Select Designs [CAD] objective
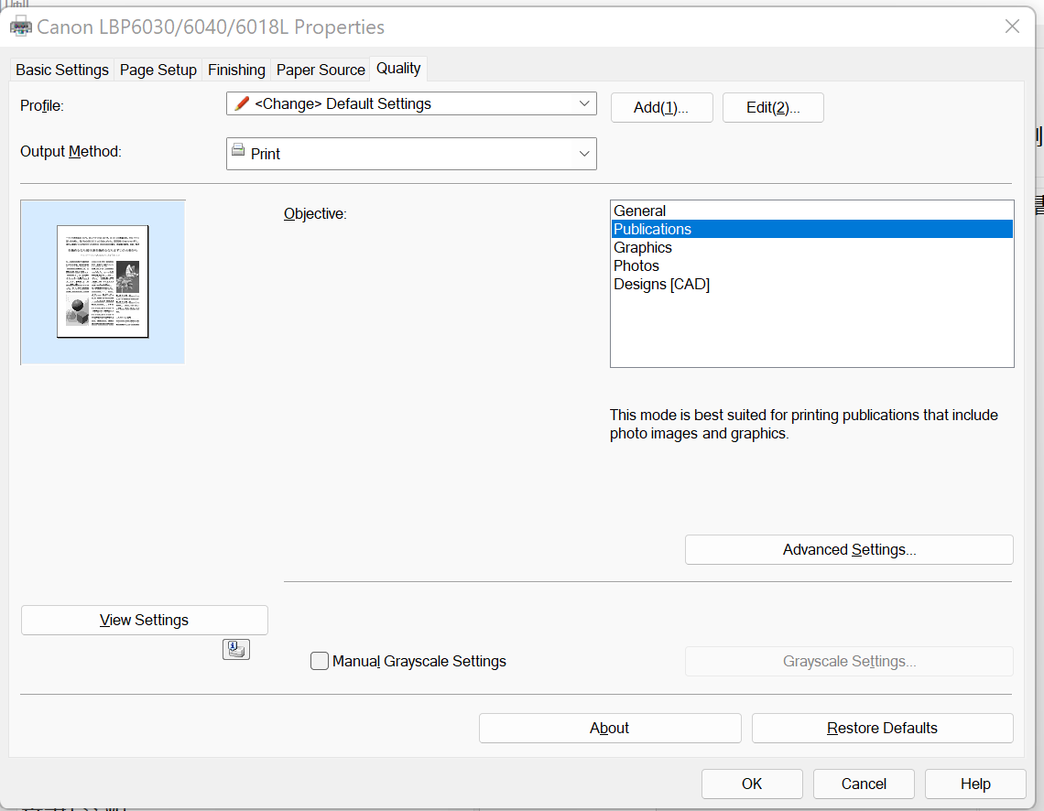1044x811 pixels. coord(661,285)
